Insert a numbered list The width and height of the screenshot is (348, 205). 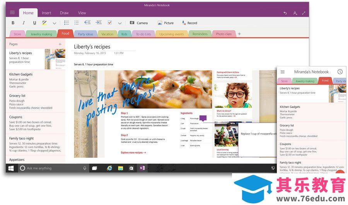tap(76, 23)
